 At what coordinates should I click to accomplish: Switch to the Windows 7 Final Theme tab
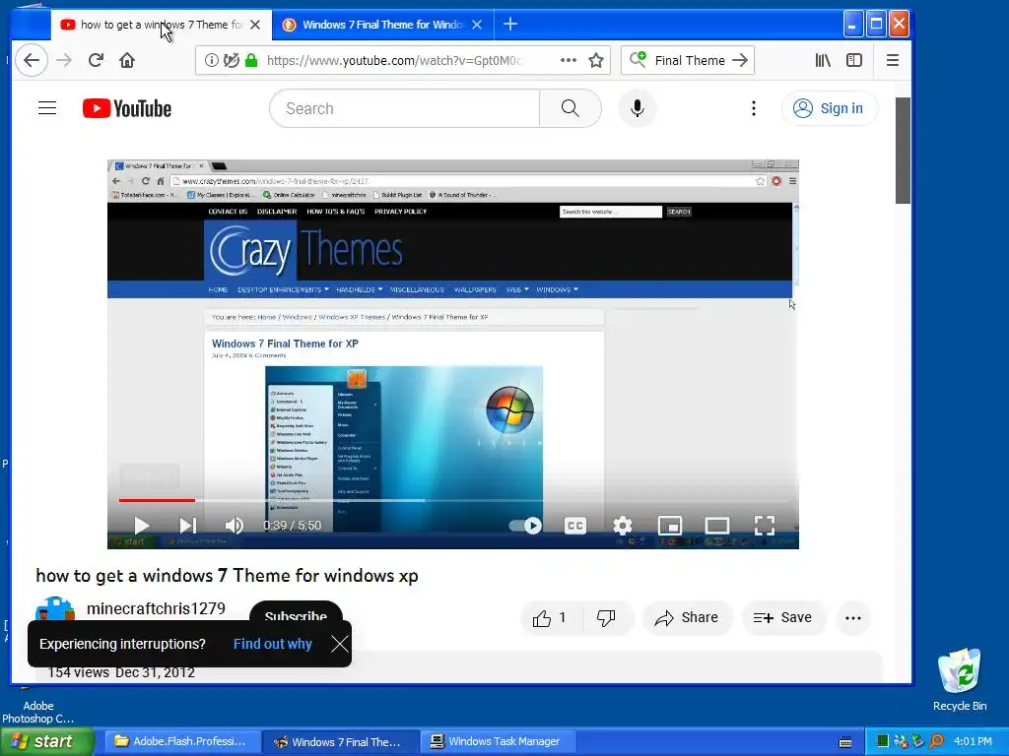point(382,25)
